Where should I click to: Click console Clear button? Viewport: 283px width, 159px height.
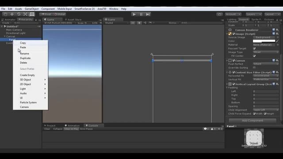tap(47, 129)
